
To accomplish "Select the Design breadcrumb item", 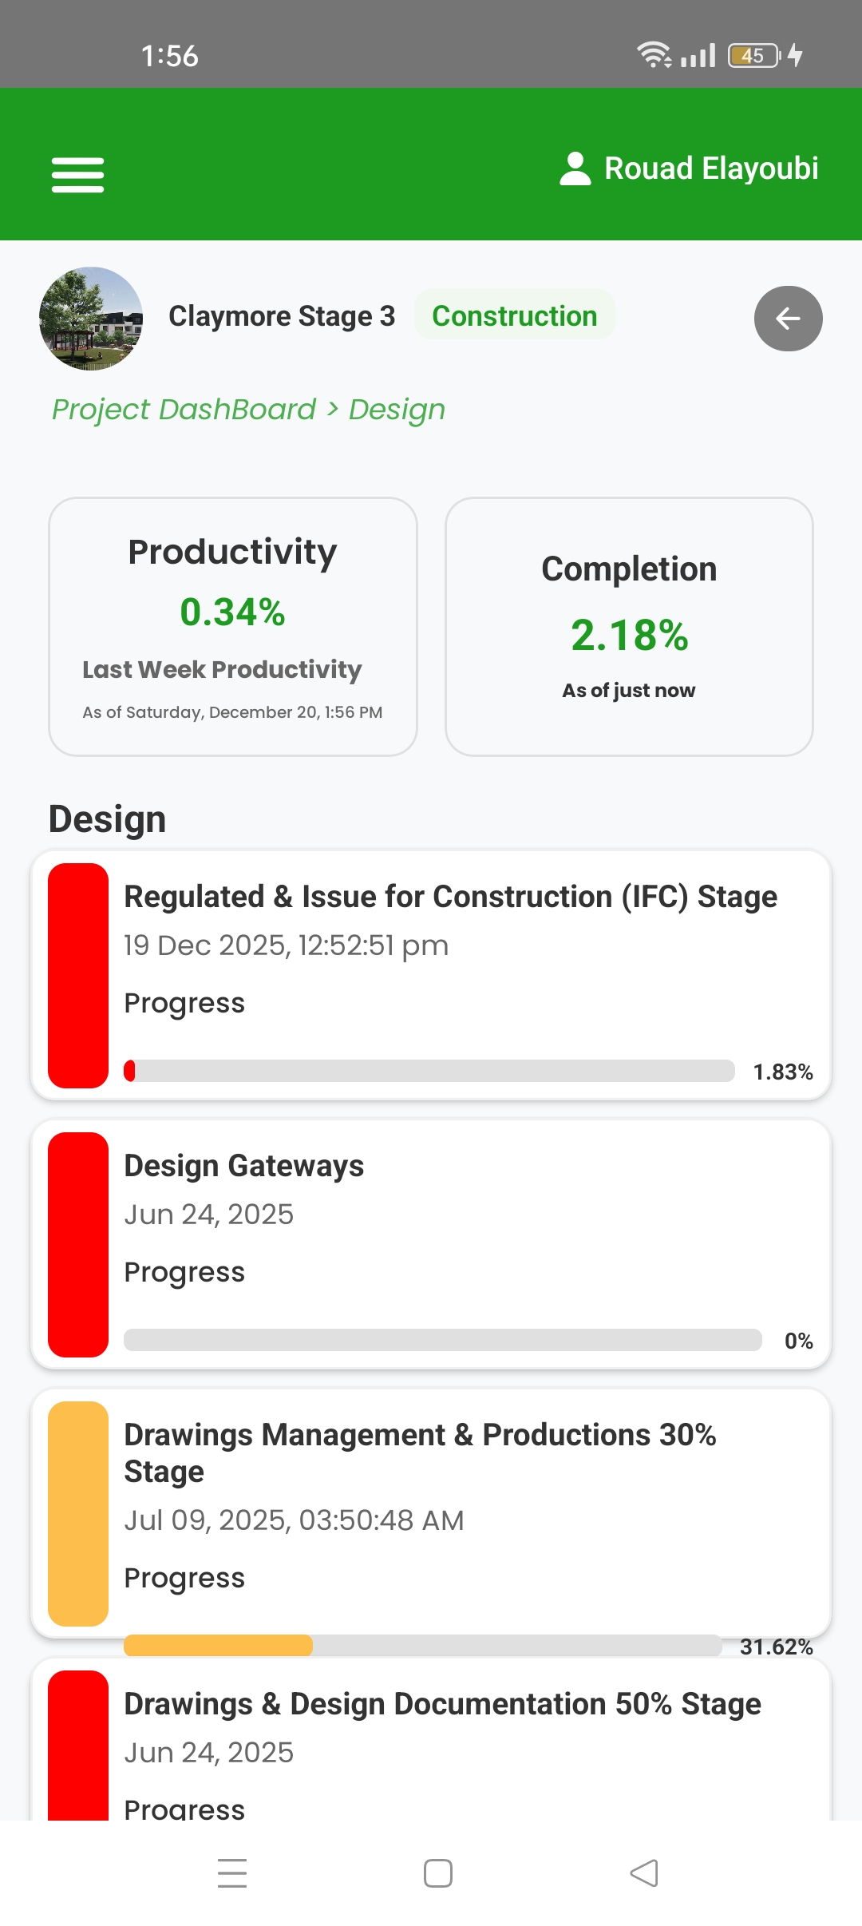I will click(x=397, y=410).
